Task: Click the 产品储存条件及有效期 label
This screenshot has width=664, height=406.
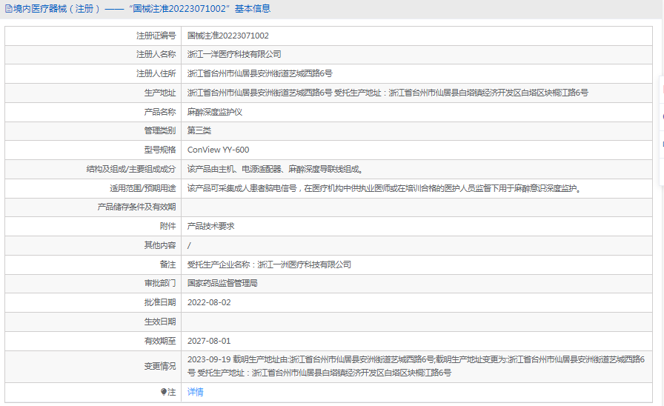Action: coord(136,207)
